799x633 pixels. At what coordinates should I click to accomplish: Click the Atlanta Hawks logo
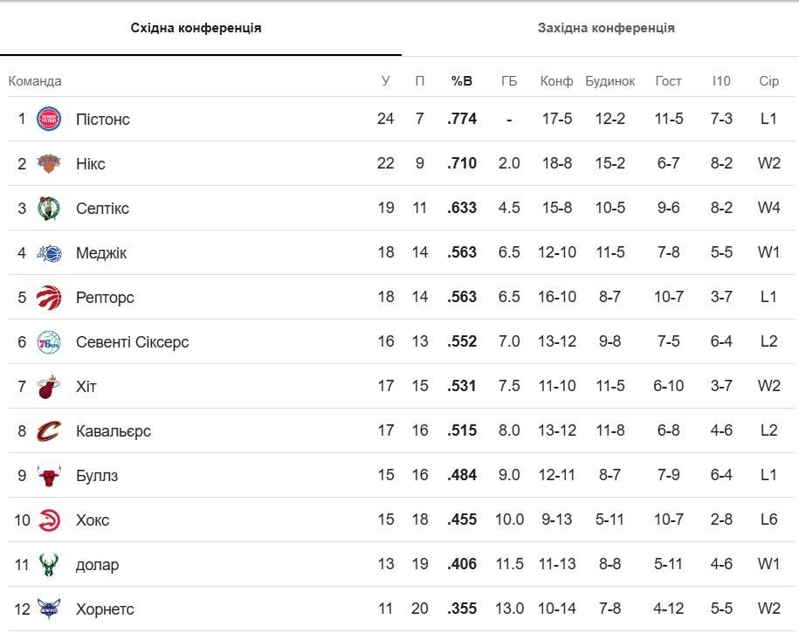[x=49, y=520]
